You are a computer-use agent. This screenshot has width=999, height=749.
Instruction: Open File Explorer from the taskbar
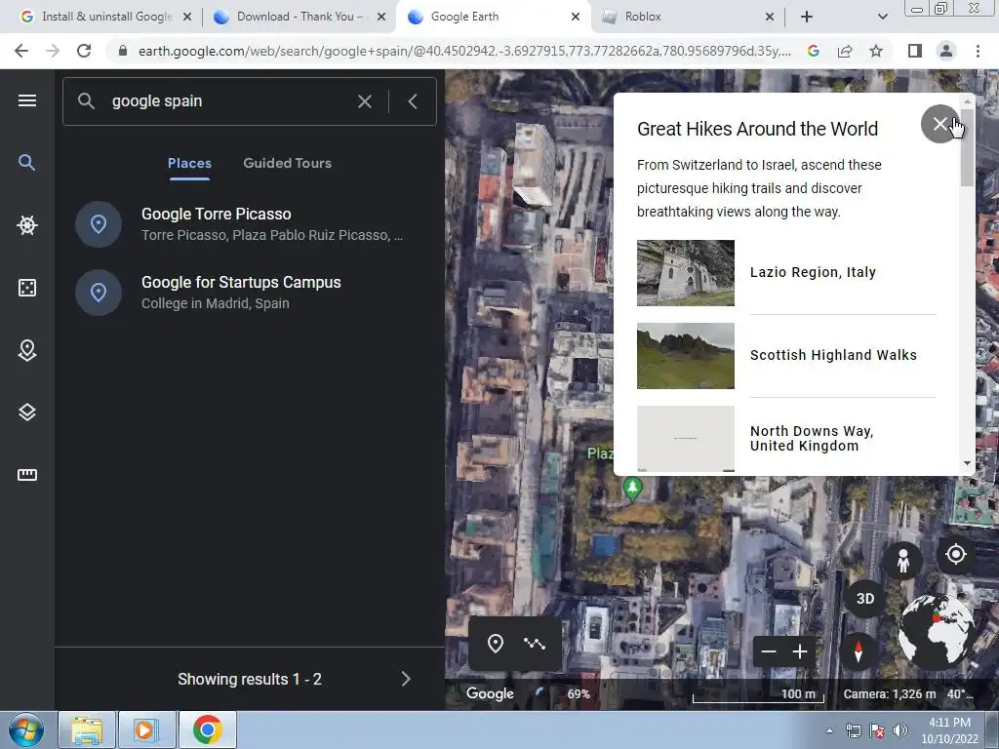[87, 729]
